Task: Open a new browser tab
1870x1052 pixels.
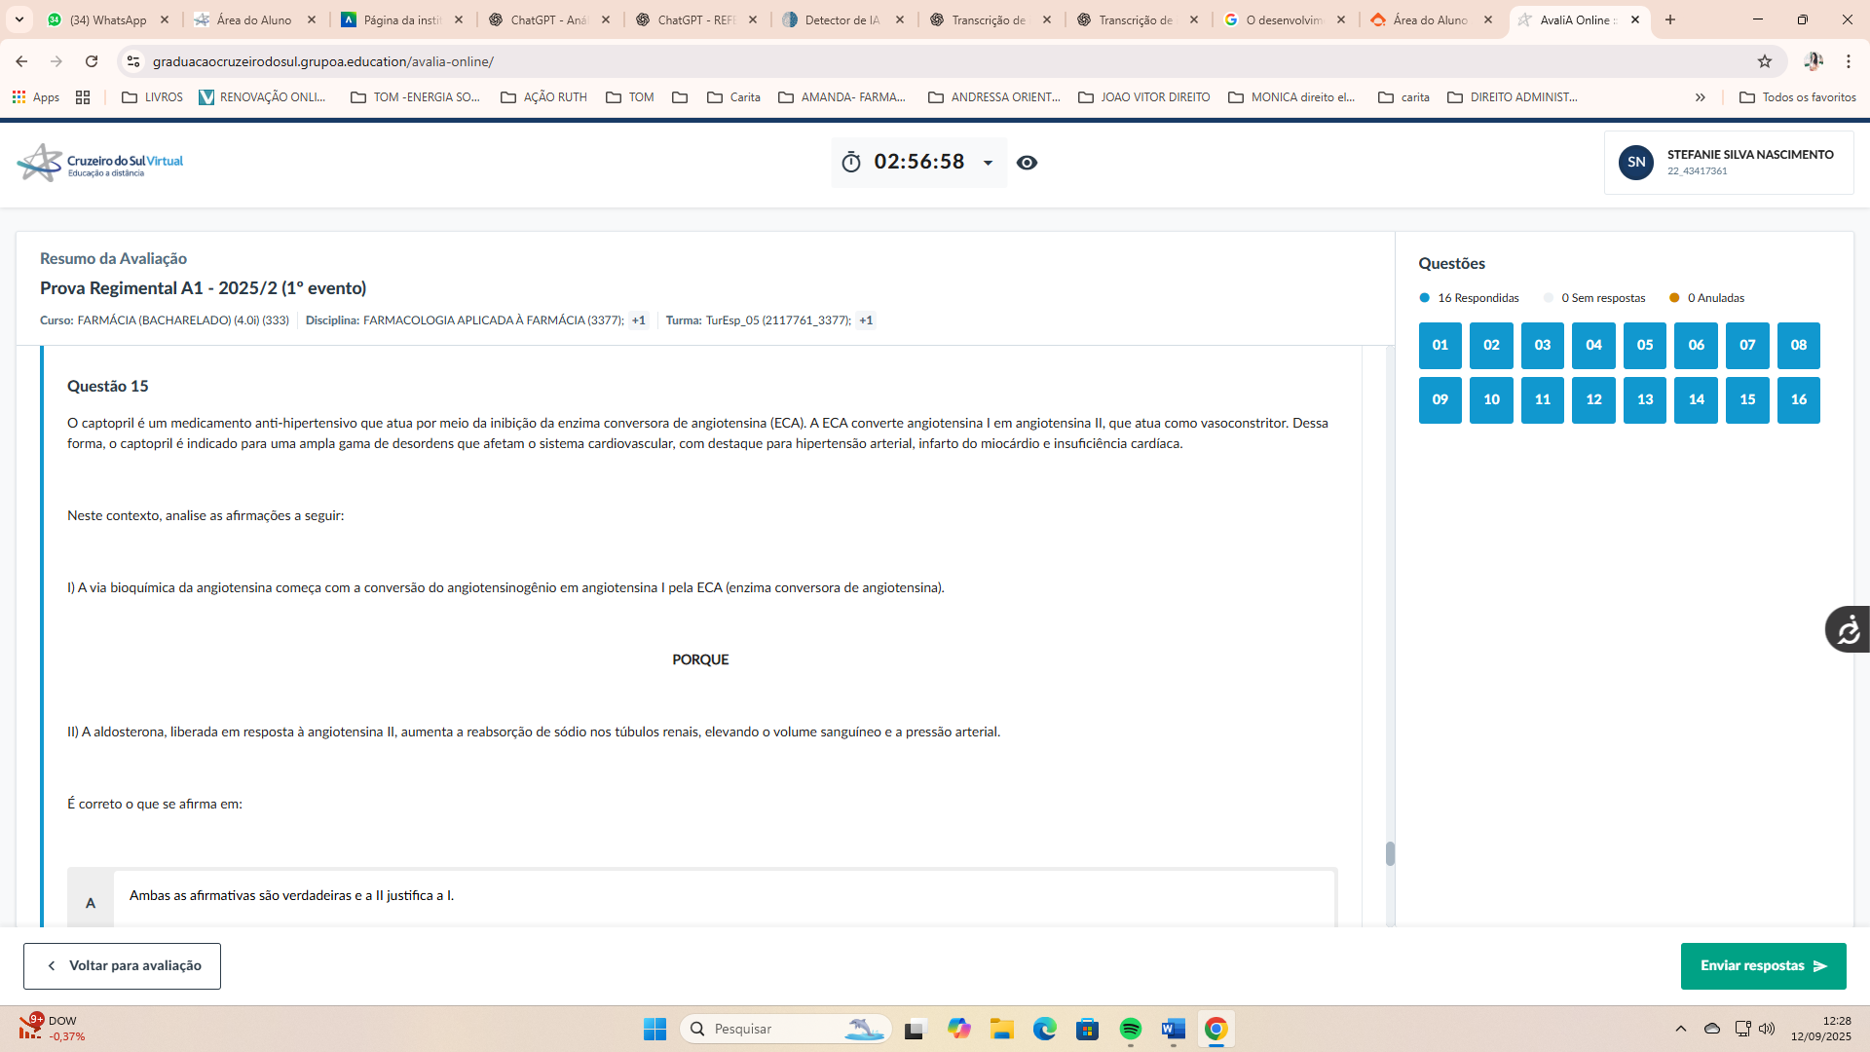Action: [1670, 19]
